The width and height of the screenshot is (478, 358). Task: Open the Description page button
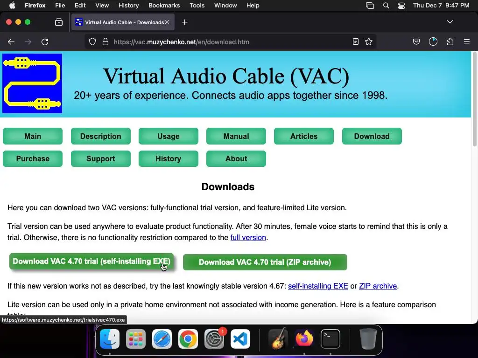coord(101,136)
